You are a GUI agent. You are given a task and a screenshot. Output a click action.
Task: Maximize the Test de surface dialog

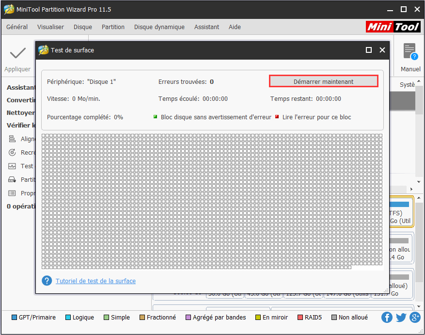tap(369, 50)
